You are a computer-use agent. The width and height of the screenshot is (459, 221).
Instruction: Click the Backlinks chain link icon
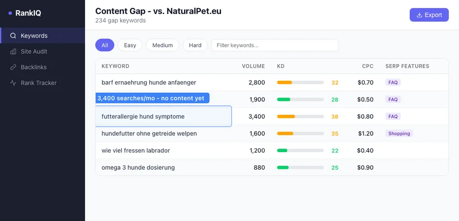[13, 67]
